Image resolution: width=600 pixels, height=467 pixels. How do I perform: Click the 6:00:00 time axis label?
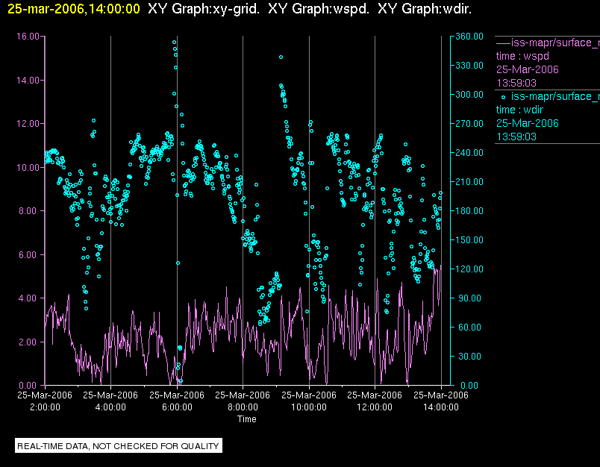click(177, 407)
